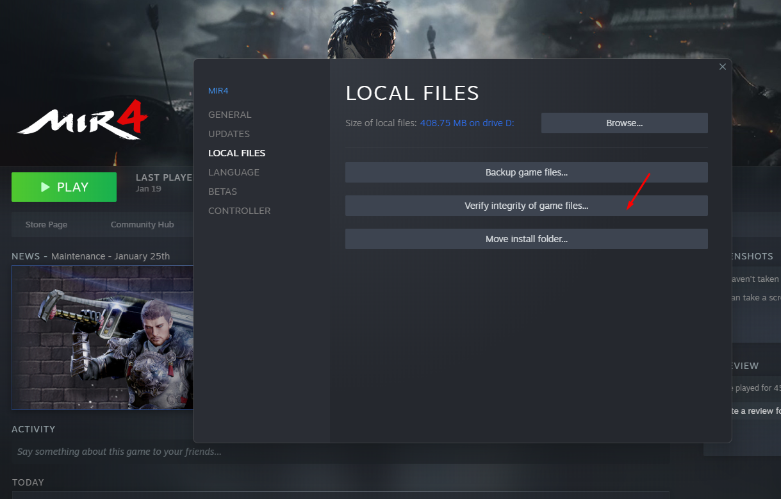Close the MIR4 properties dialog

723,67
